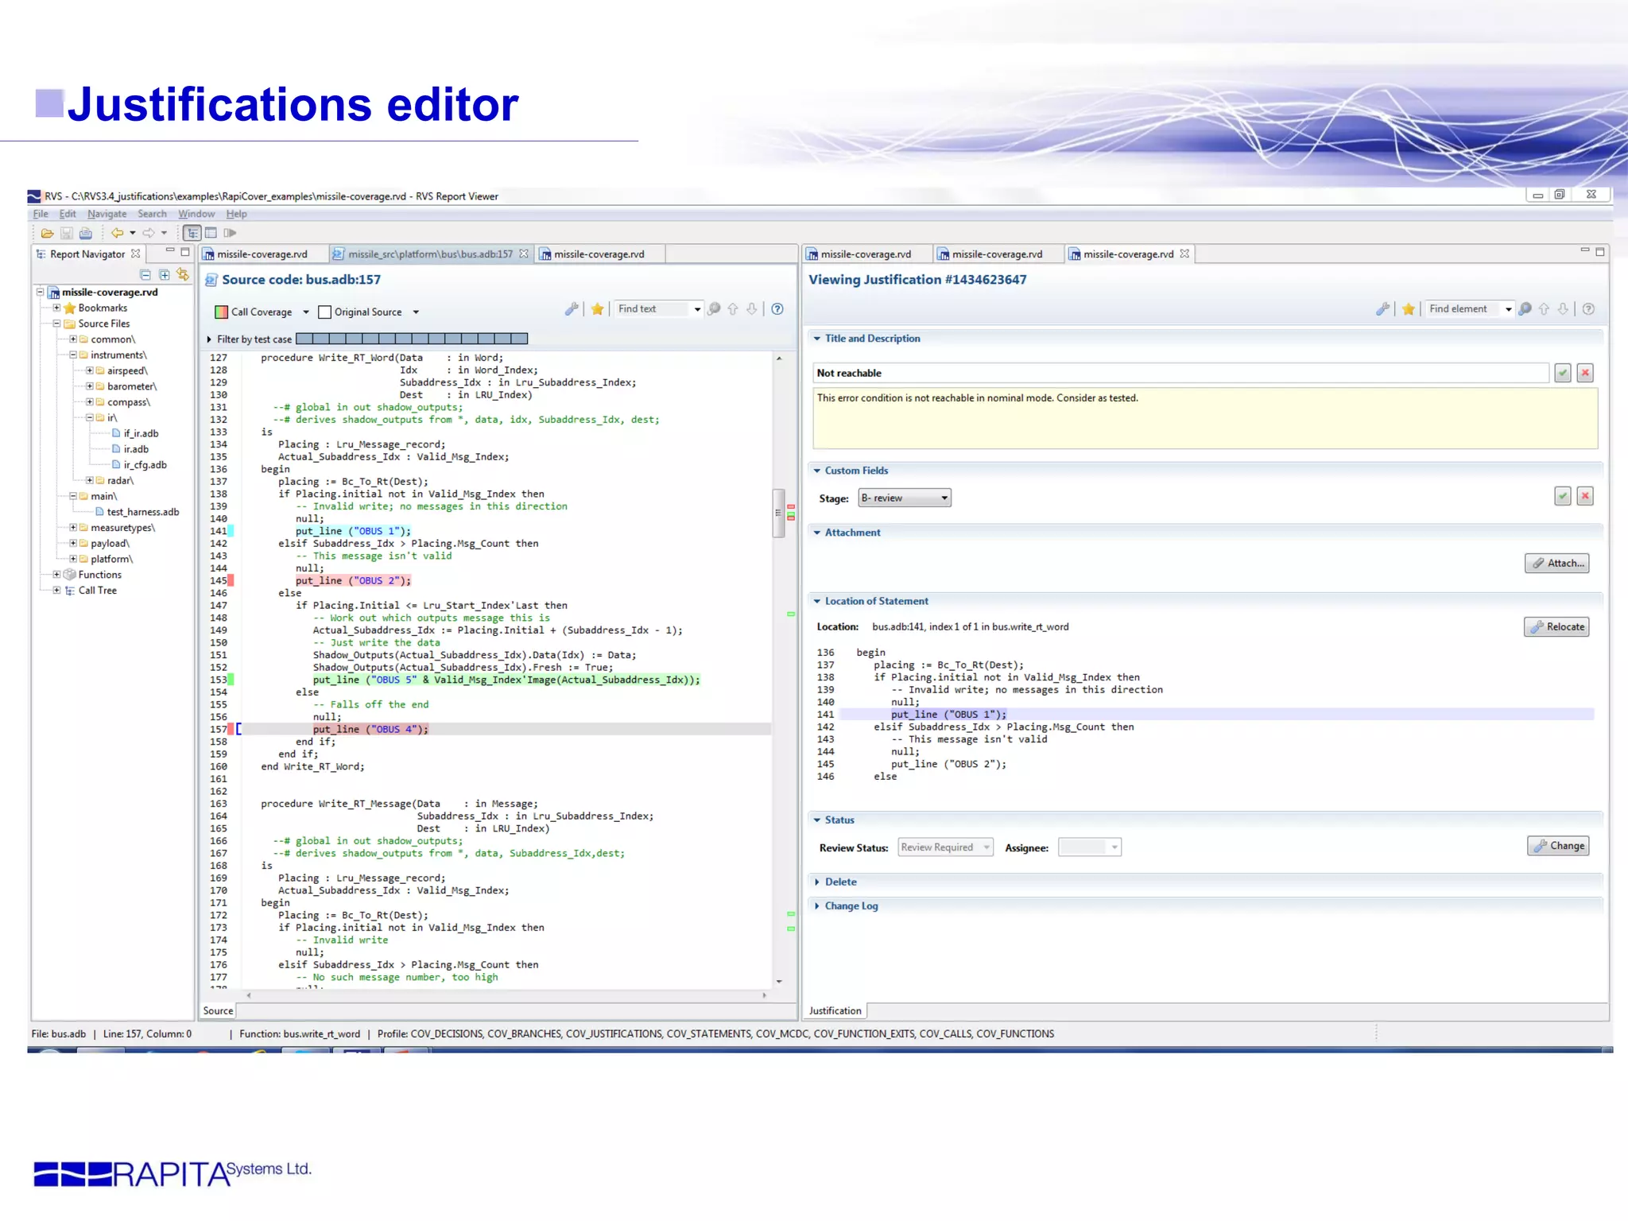The image size is (1628, 1221).
Task: Click search magnifier beside Find element
Action: (1525, 309)
